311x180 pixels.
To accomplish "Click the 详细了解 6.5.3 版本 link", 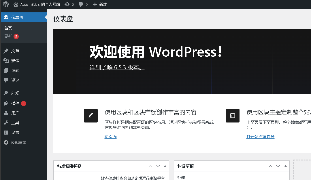I will click(x=117, y=67).
